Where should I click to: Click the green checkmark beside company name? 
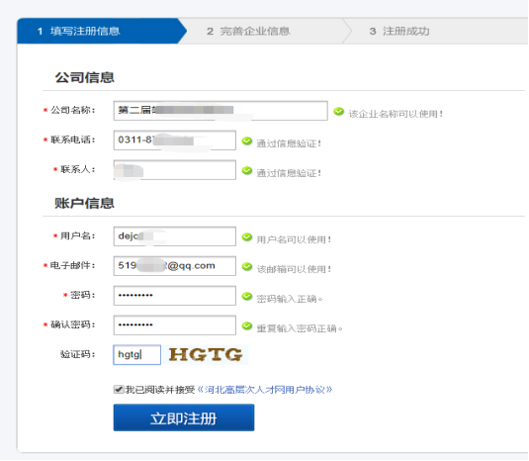(x=338, y=112)
